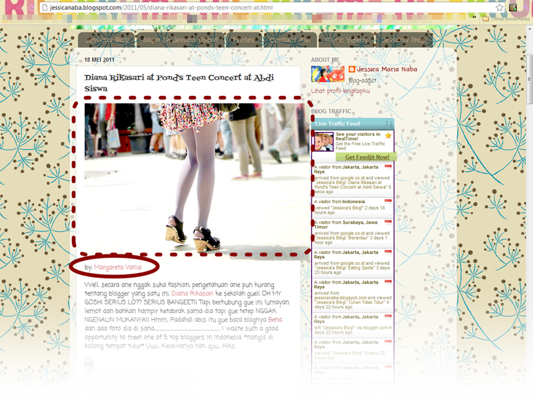Open the Contact Me! tab
The image size is (533, 399).
[290, 40]
